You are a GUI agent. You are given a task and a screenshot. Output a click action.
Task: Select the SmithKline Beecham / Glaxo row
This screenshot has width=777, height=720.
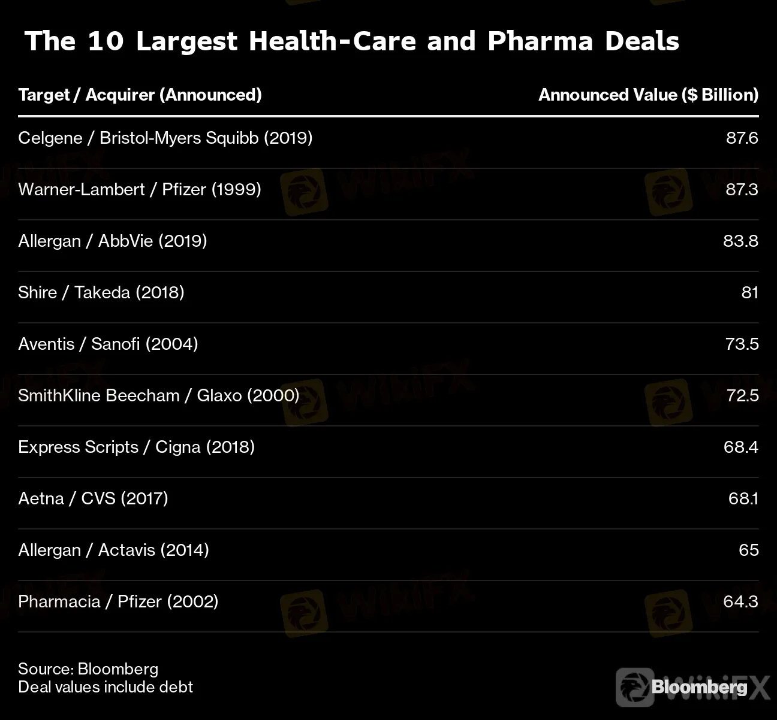[x=159, y=396]
